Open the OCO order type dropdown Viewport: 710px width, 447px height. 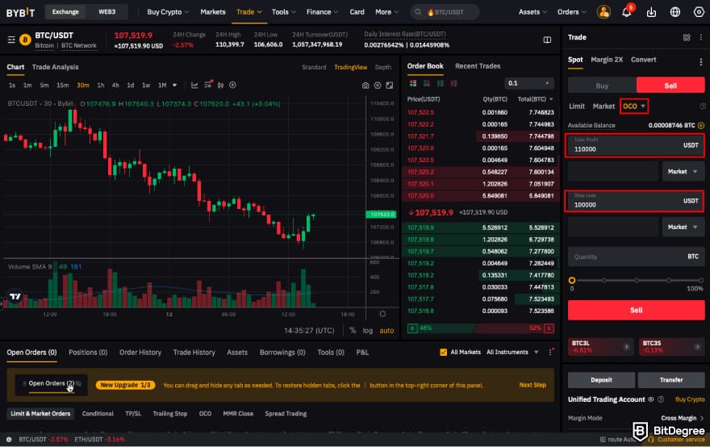633,107
